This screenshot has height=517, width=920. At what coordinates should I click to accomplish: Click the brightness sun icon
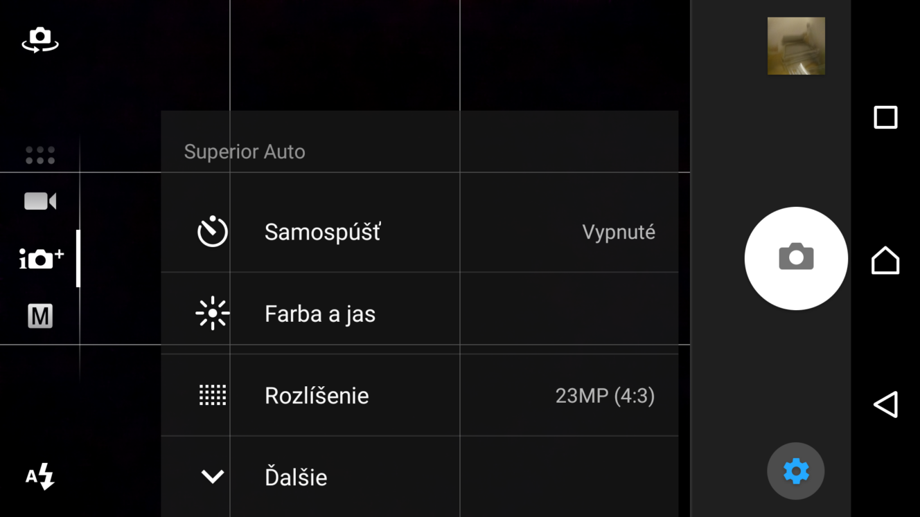[x=212, y=314]
